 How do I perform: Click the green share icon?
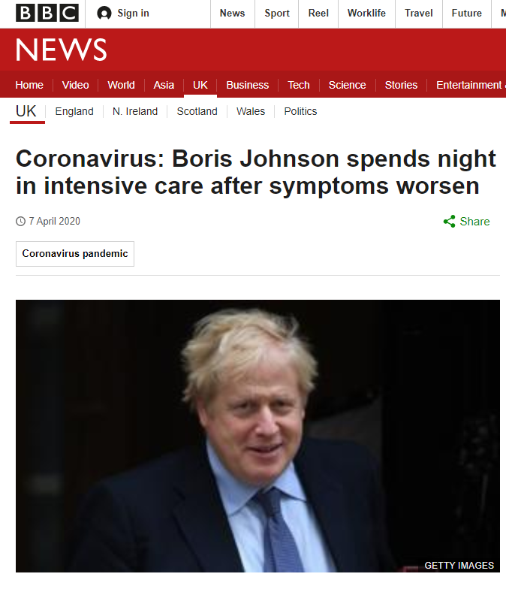(449, 221)
